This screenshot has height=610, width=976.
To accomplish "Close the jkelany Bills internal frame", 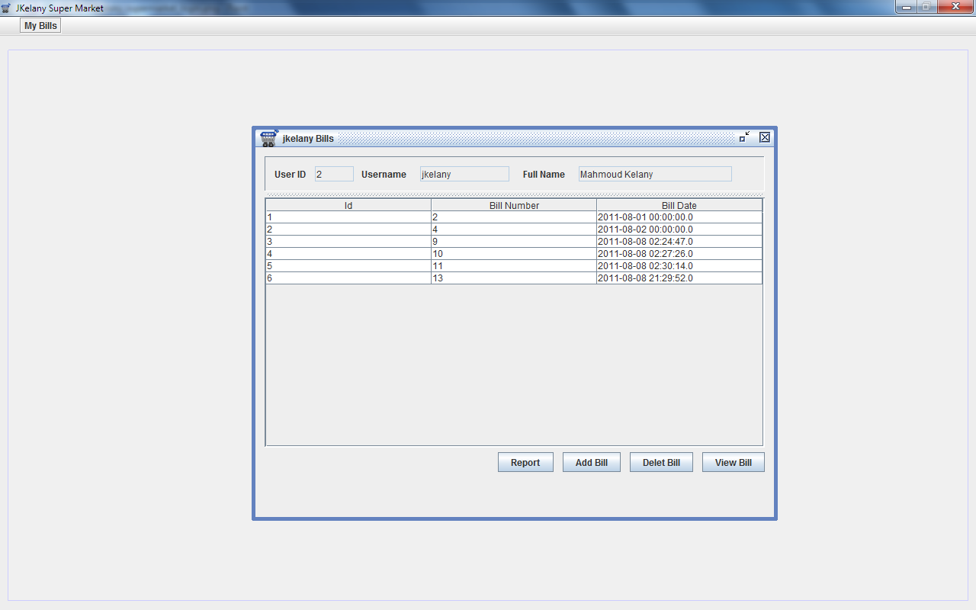I will [x=765, y=137].
